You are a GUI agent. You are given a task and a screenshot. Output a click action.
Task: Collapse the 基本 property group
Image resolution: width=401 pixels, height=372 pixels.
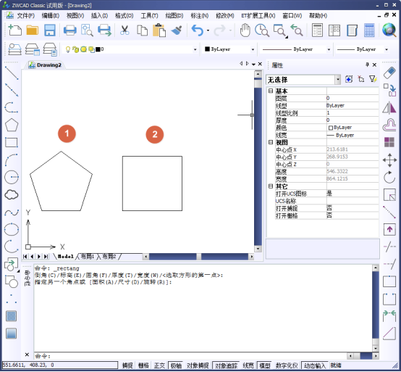click(x=271, y=91)
